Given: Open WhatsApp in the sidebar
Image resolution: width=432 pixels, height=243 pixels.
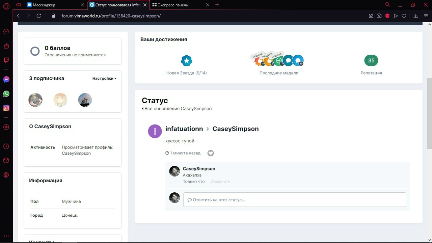Looking at the screenshot, I should point(6,94).
